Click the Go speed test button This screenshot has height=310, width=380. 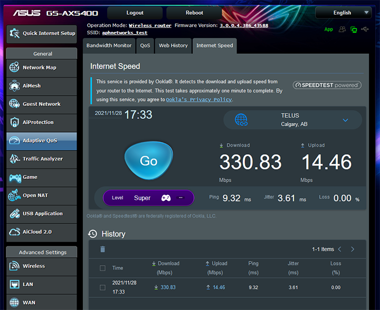pos(148,161)
